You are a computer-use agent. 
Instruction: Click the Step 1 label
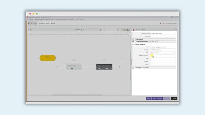(74, 60)
